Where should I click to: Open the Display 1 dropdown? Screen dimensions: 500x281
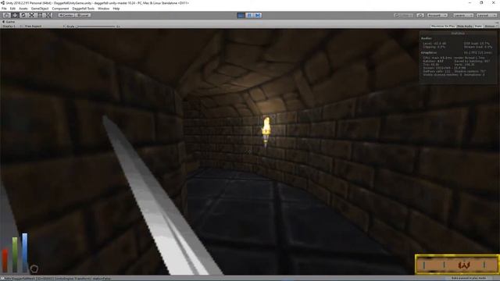click(12, 26)
